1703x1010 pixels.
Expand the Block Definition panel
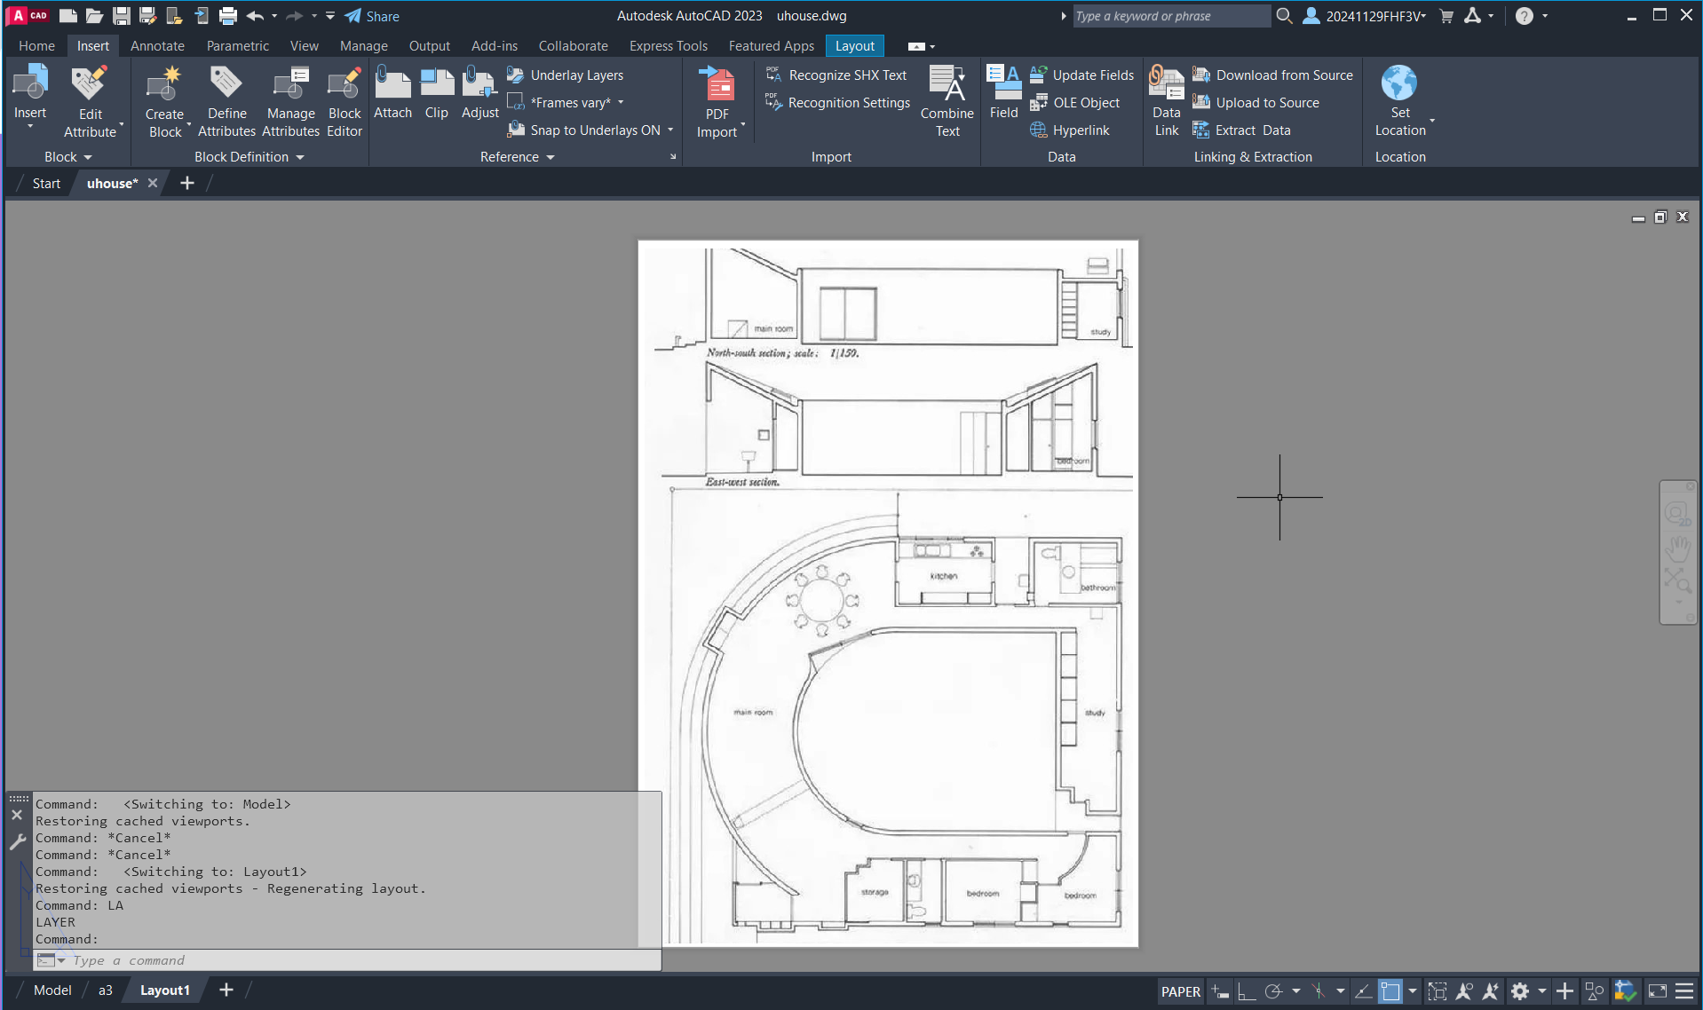pos(250,157)
